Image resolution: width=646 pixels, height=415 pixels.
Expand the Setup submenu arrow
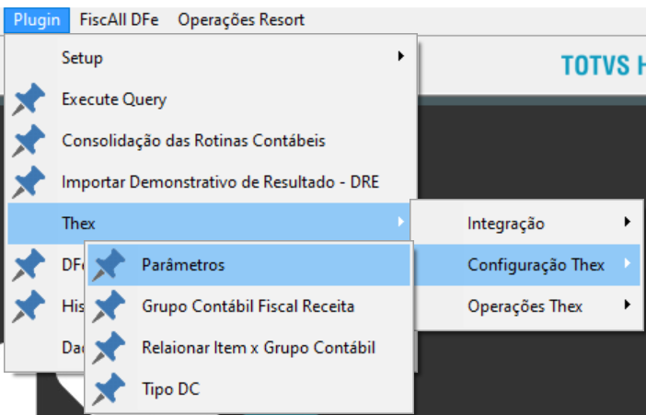tap(401, 56)
